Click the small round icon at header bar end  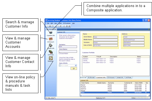pyautogui.click(x=149, y=29)
